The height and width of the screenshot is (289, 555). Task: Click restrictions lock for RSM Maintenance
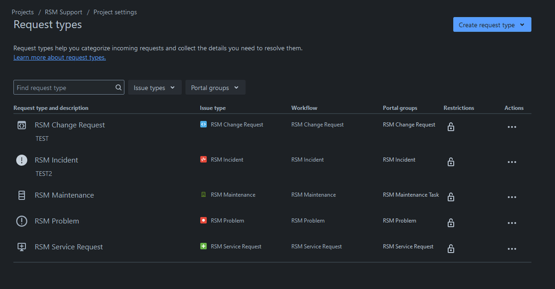pos(451,197)
